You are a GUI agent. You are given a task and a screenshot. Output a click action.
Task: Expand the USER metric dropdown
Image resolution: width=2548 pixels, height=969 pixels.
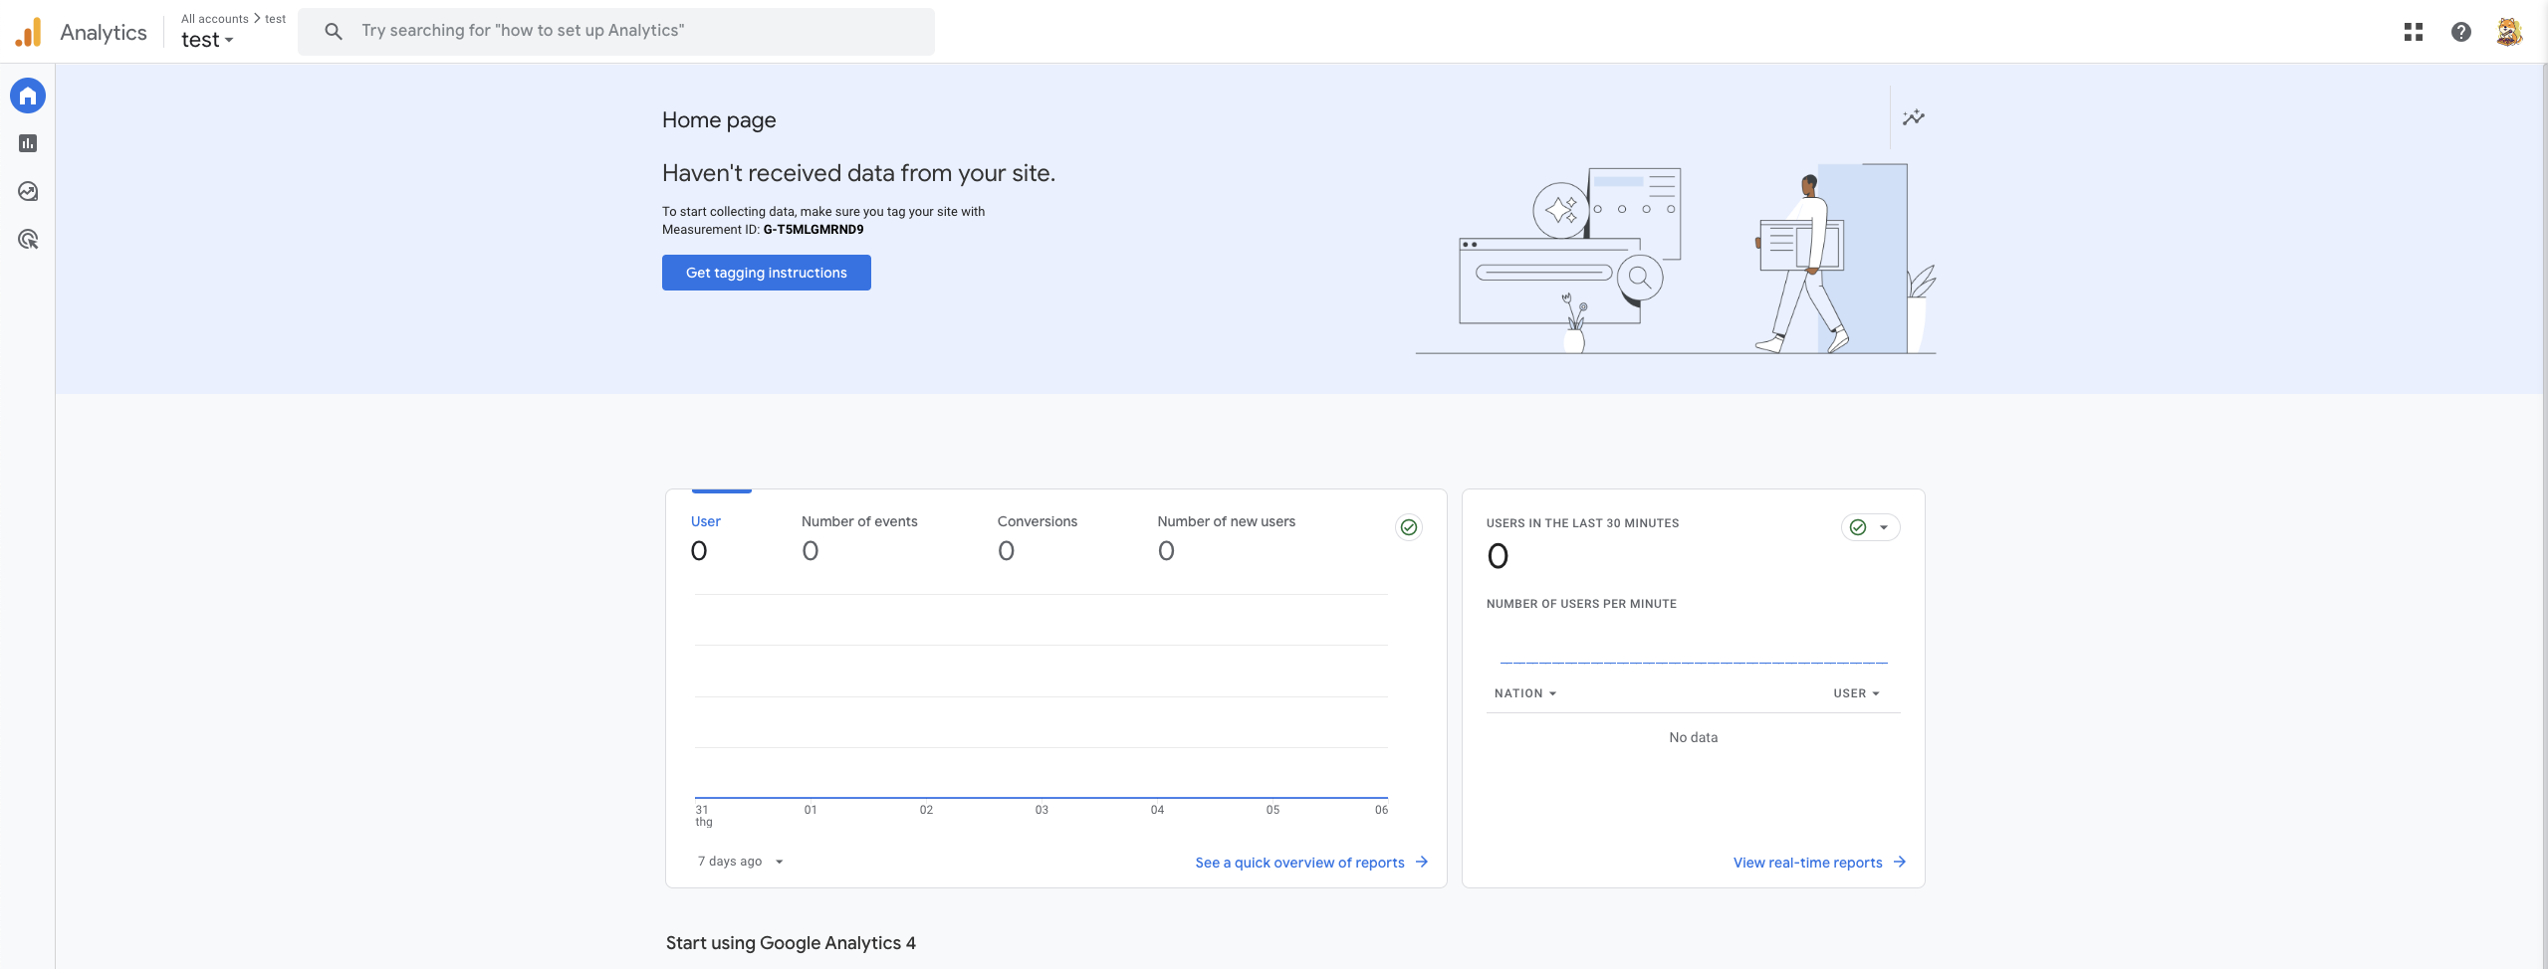[x=1857, y=693]
